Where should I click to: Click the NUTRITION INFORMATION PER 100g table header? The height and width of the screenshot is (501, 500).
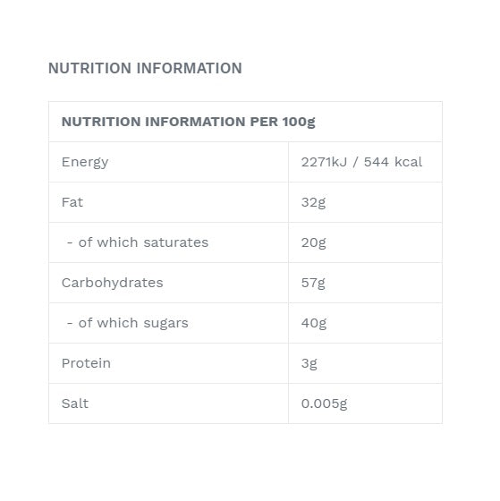click(x=188, y=122)
